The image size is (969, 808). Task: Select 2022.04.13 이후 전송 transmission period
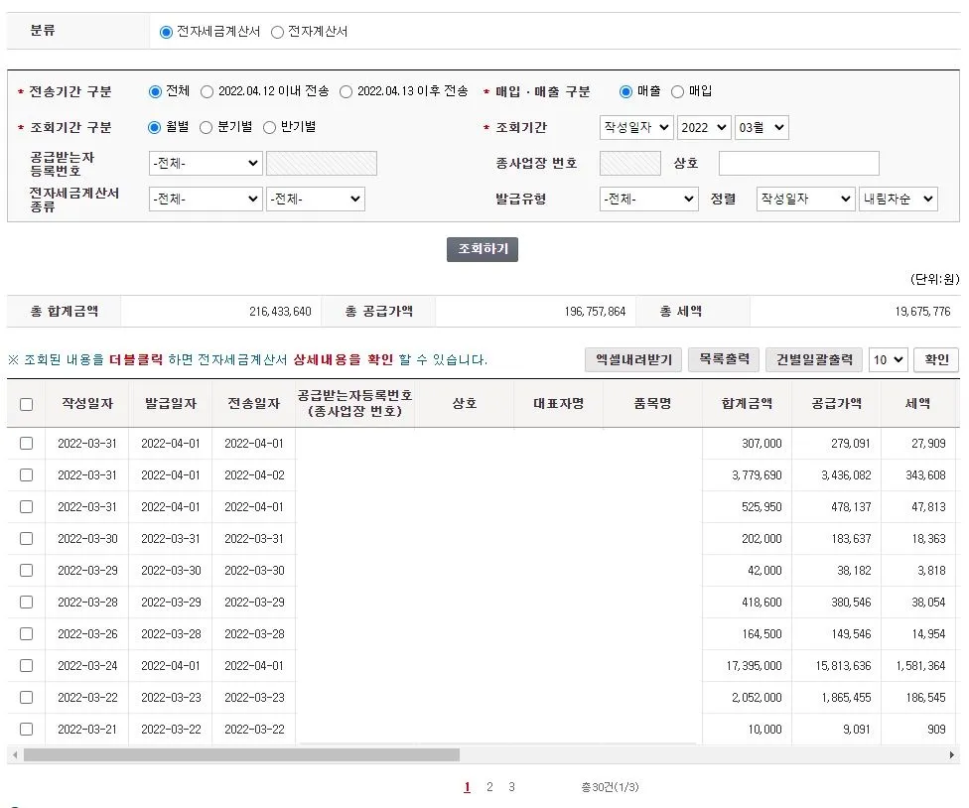click(346, 90)
